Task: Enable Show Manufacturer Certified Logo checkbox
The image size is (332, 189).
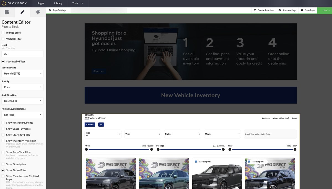Action: click(x=3, y=176)
